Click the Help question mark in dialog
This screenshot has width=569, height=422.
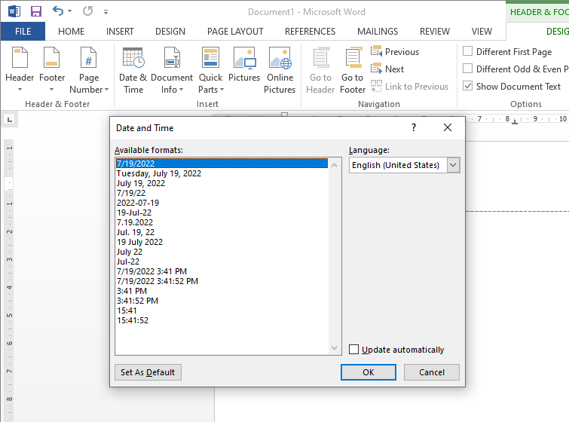(414, 128)
